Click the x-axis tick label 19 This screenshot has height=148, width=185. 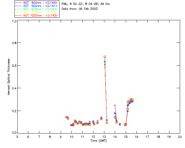[x=169, y=137]
